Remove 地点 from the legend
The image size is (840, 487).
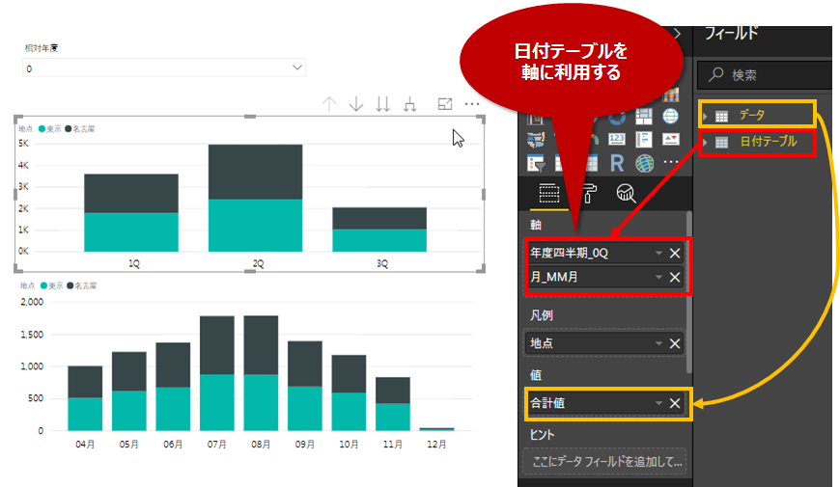point(675,343)
